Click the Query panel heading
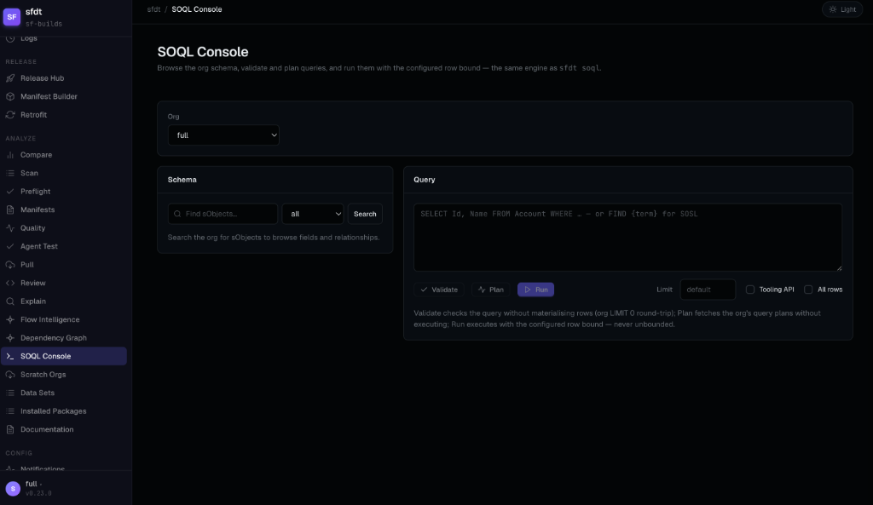Image resolution: width=873 pixels, height=505 pixels. [425, 180]
